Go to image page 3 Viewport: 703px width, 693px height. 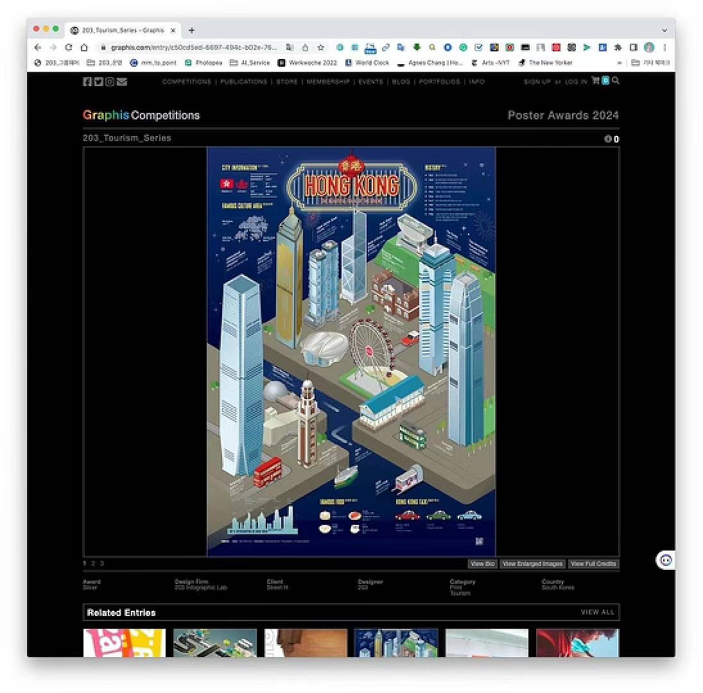coord(102,563)
